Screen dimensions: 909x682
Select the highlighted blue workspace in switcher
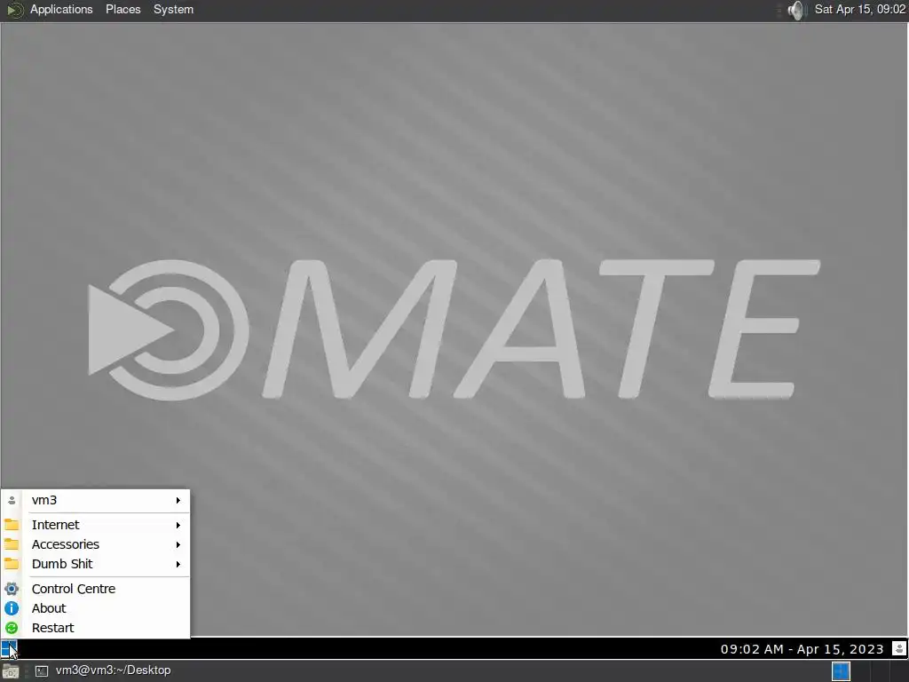[841, 671]
